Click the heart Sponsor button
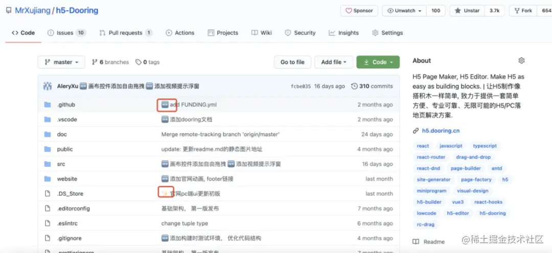The image size is (552, 253). tap(359, 11)
